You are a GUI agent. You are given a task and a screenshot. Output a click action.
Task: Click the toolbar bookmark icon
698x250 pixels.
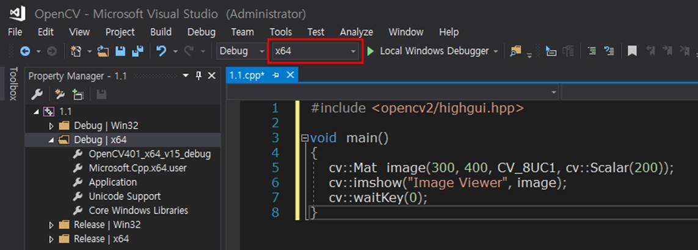click(x=632, y=51)
